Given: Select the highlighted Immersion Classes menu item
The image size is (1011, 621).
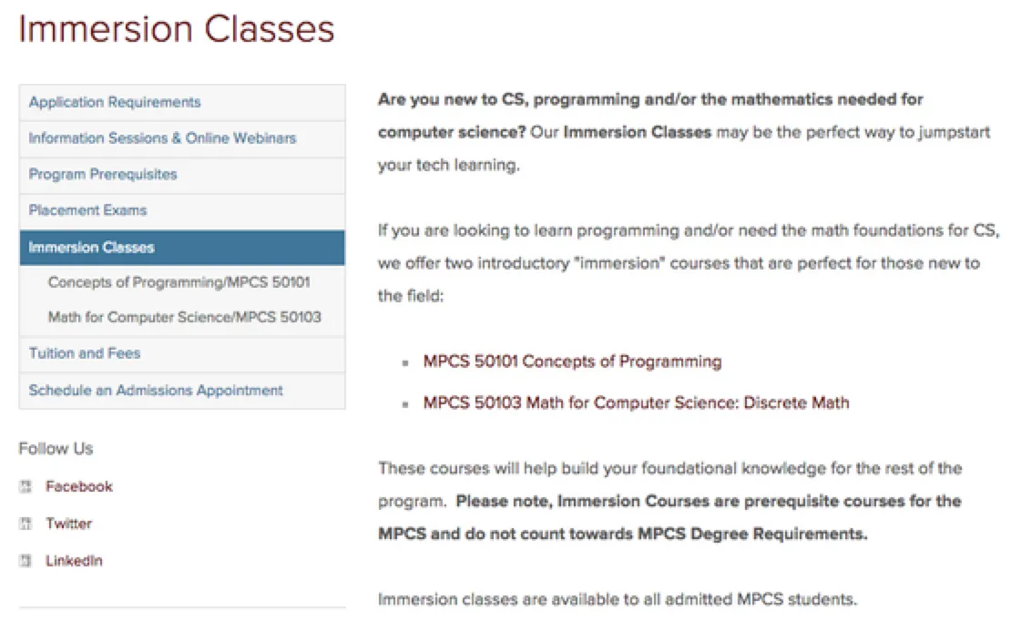Looking at the screenshot, I should pyautogui.click(x=92, y=248).
